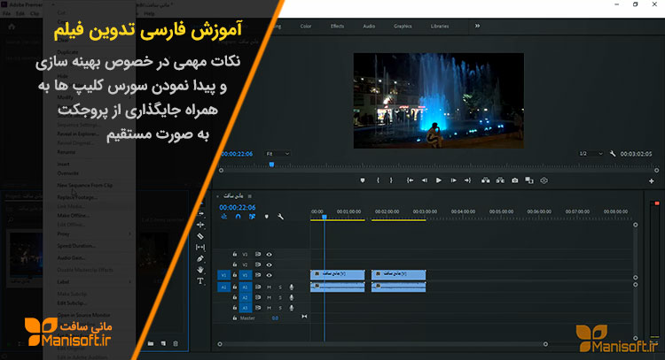Click the Mark In button

(x=378, y=180)
